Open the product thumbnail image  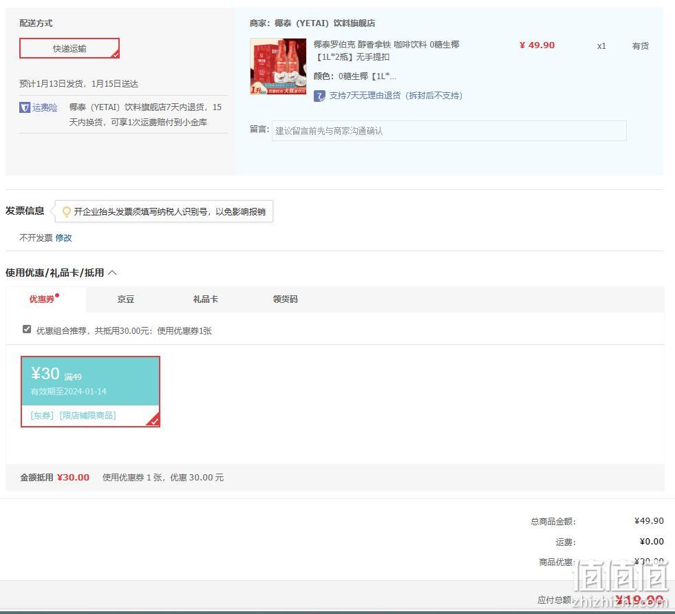pos(278,66)
